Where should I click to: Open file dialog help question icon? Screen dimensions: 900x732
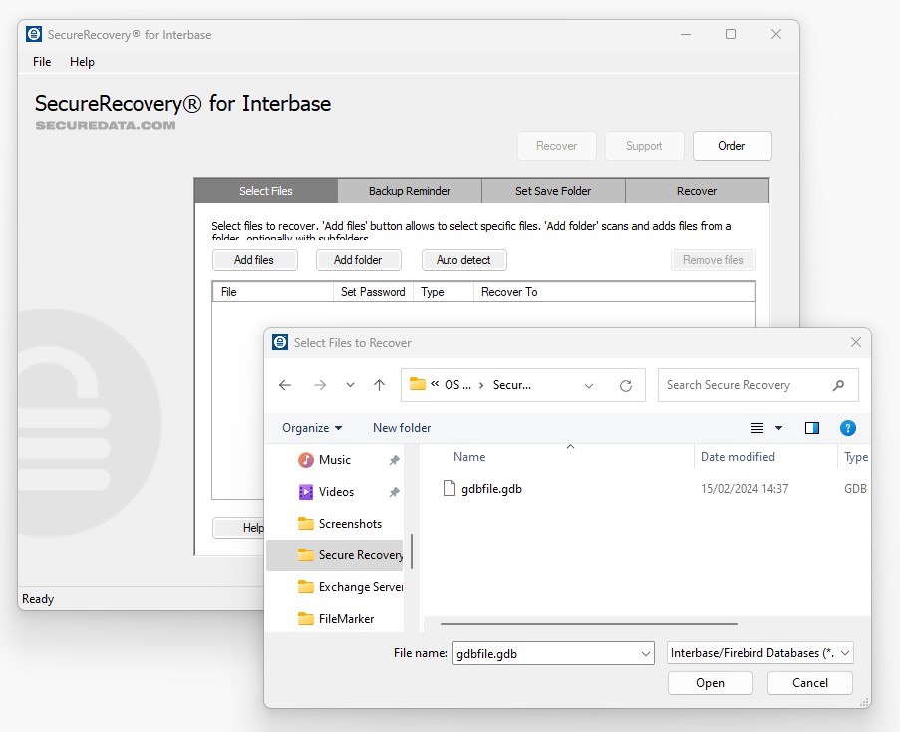click(847, 428)
